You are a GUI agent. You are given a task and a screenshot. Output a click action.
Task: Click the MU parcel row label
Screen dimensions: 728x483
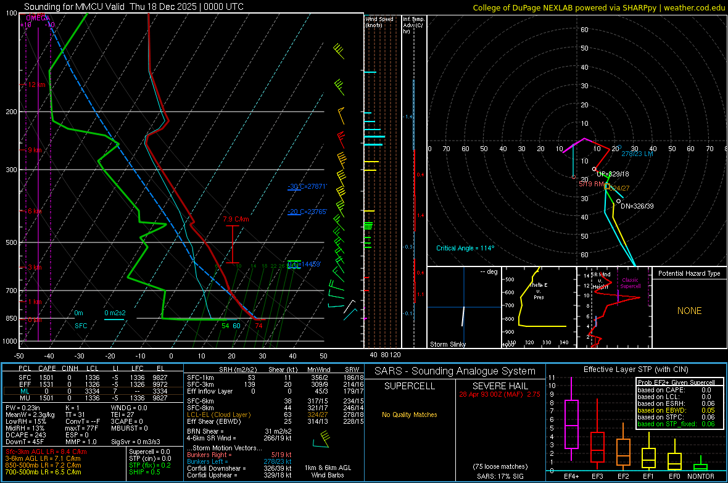coord(25,398)
